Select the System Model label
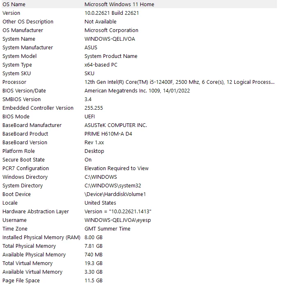Viewport: 295px width, 286px height. (x=20, y=56)
